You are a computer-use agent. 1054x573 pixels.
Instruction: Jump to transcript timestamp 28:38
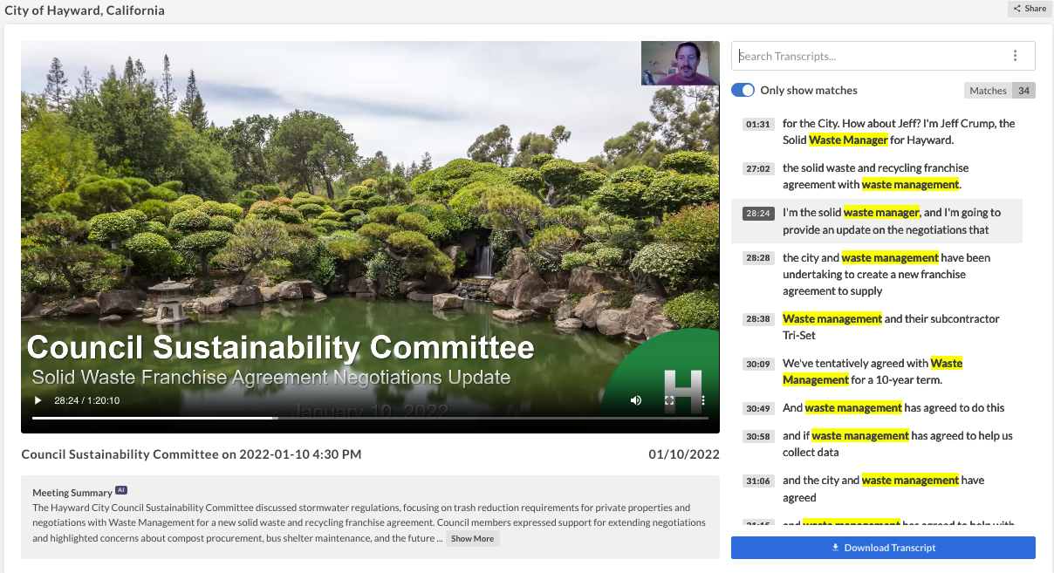click(x=757, y=320)
